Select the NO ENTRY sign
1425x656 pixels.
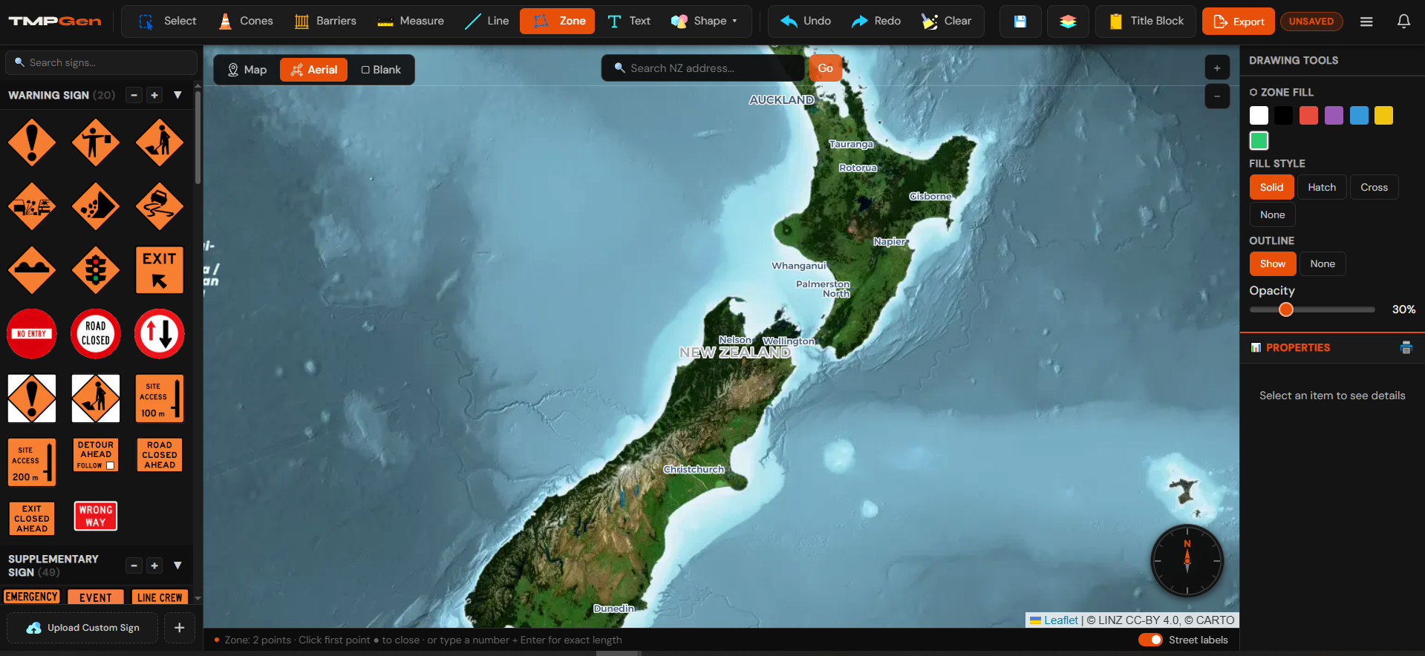[x=32, y=334]
